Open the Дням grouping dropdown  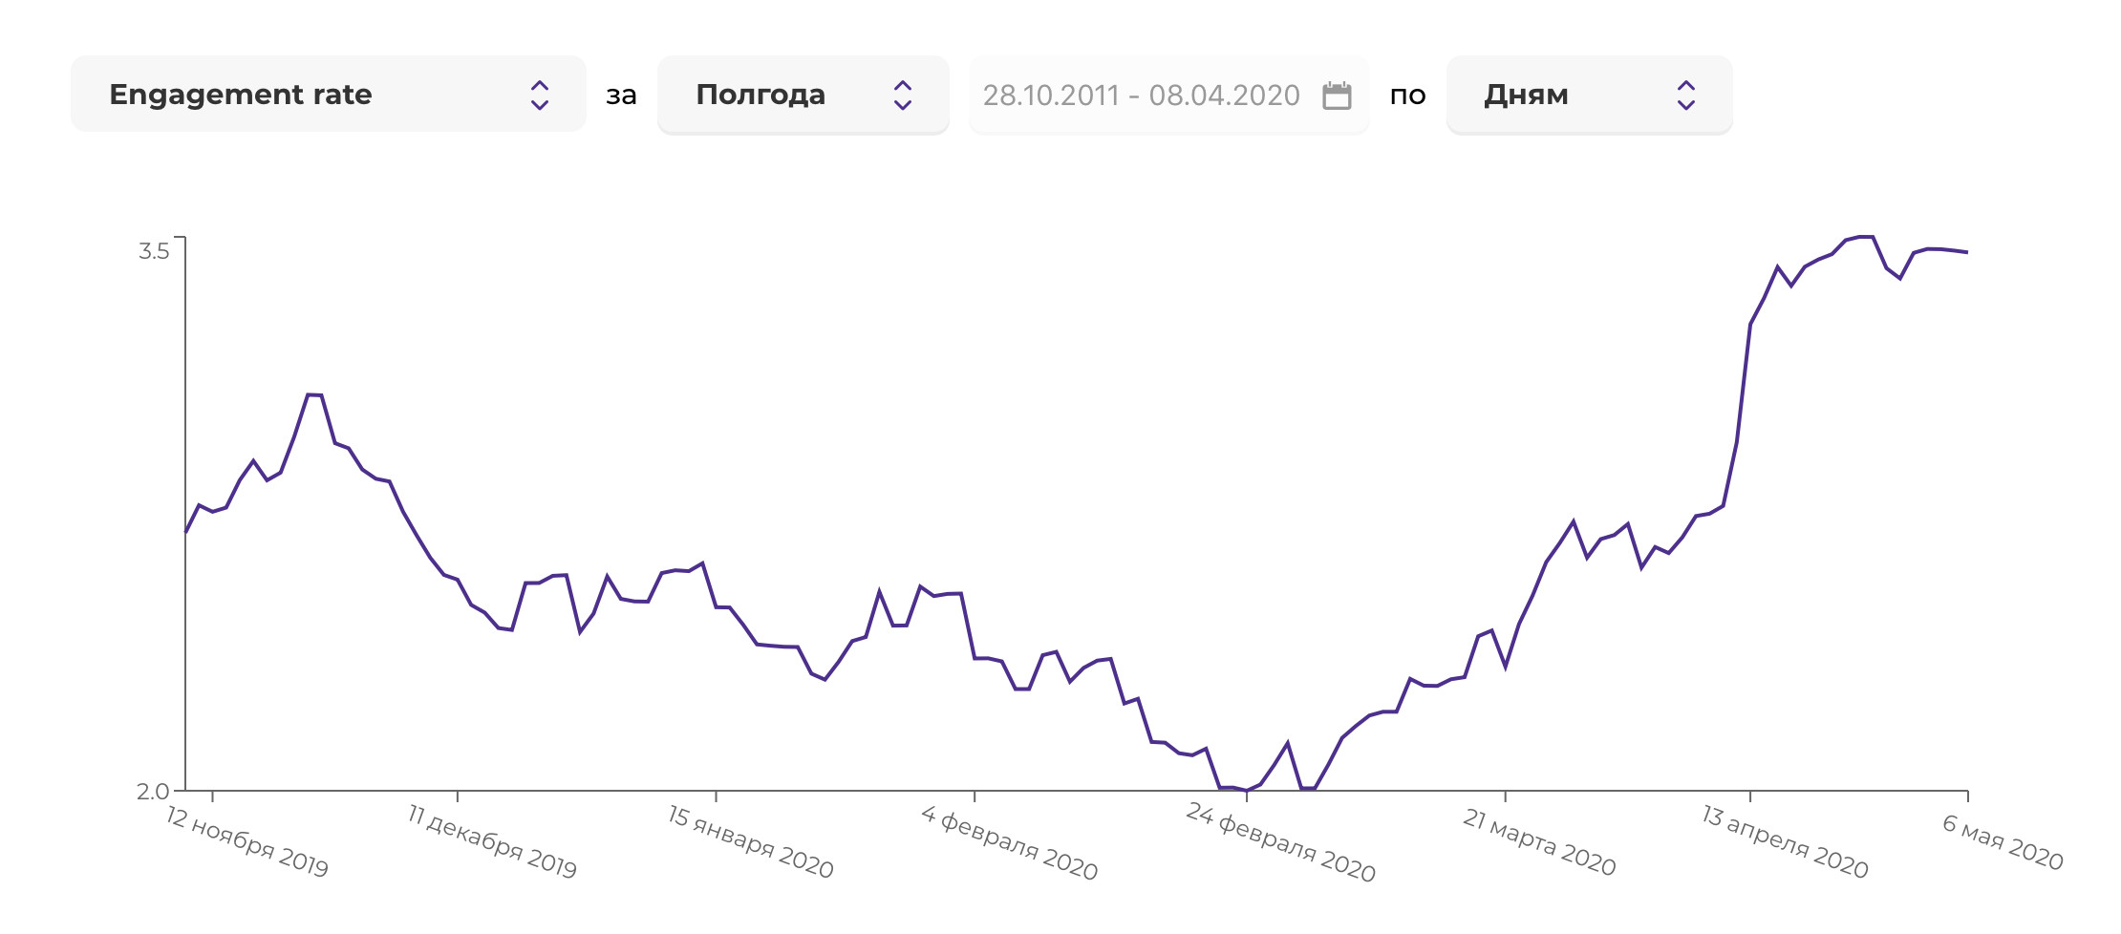pyautogui.click(x=1588, y=95)
